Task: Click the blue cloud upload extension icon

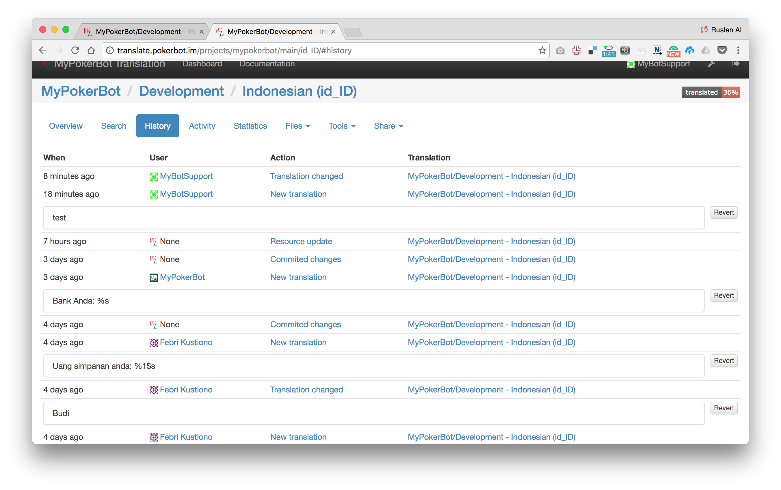Action: [x=689, y=51]
